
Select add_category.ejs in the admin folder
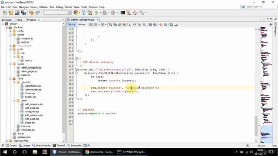click(x=34, y=104)
